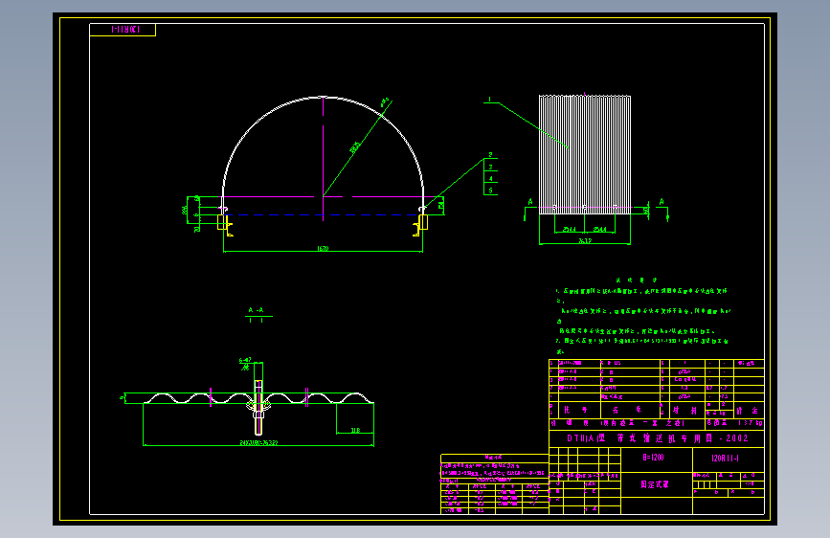Click callout number 4 in the stacked balloon list
830x538 pixels.
(491, 178)
